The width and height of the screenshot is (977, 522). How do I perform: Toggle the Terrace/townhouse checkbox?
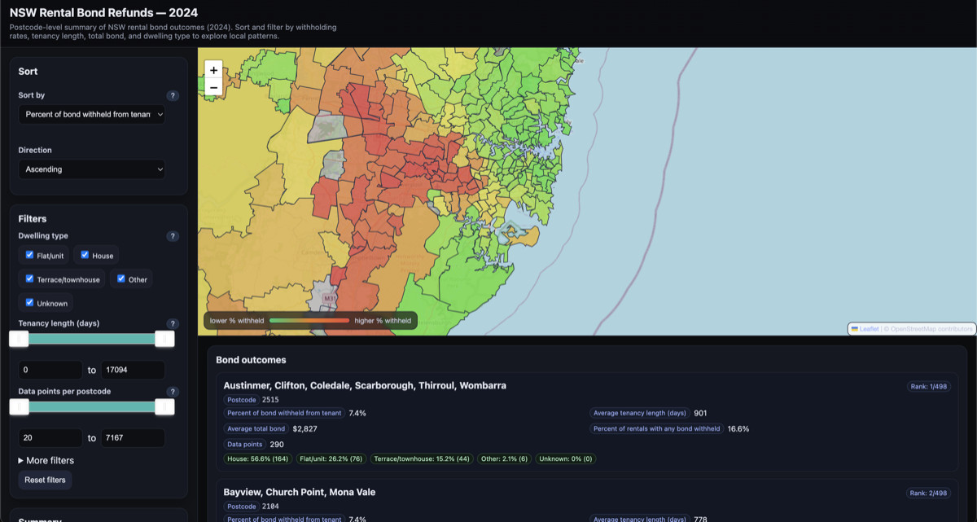(x=30, y=279)
